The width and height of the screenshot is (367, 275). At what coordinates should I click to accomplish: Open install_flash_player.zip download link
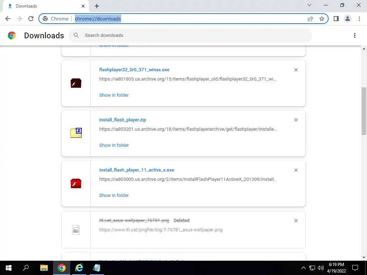pyautogui.click(x=123, y=120)
